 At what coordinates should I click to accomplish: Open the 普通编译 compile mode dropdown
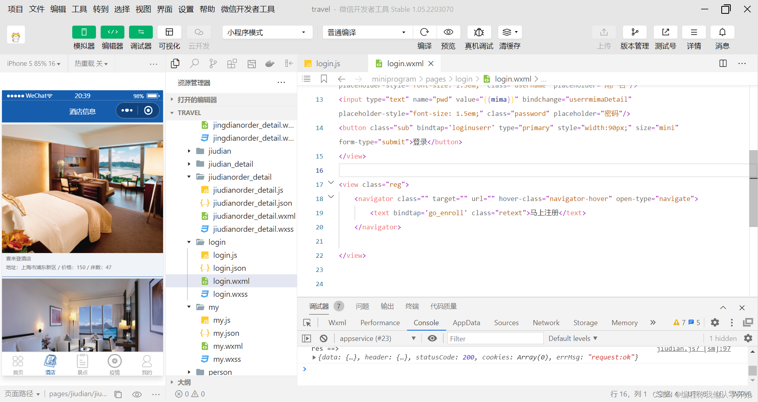368,32
